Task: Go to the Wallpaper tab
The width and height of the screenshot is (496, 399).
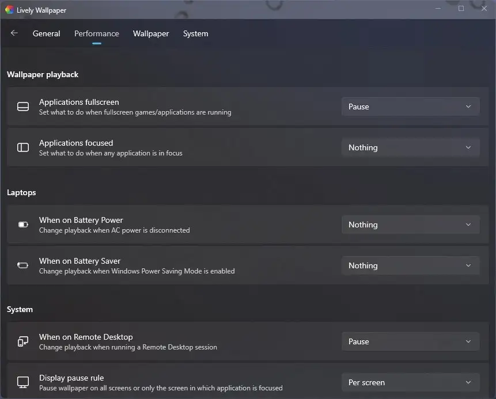Action: pyautogui.click(x=151, y=33)
